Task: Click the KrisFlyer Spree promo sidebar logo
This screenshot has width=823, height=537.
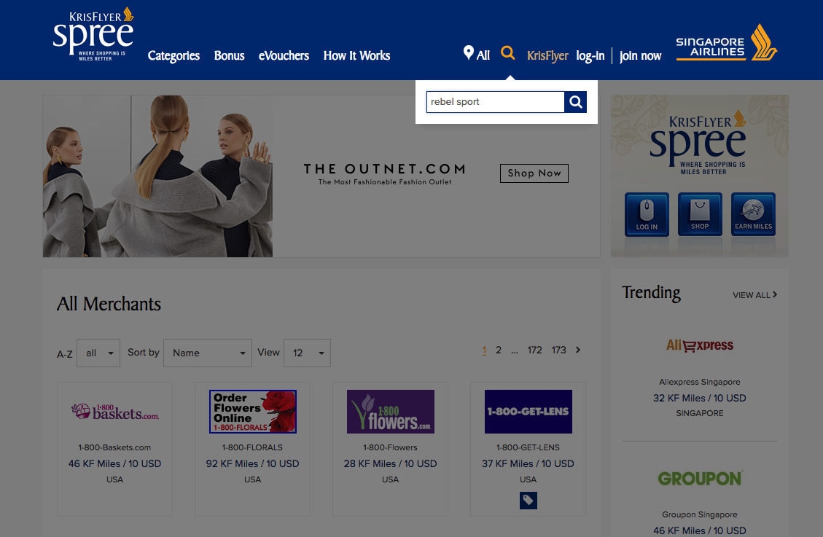Action: (698, 143)
